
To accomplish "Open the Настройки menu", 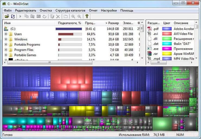I will click(x=109, y=10).
